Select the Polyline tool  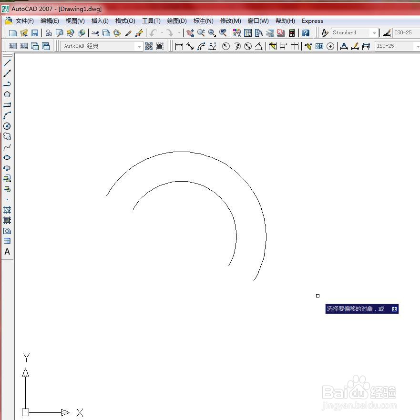click(7, 84)
